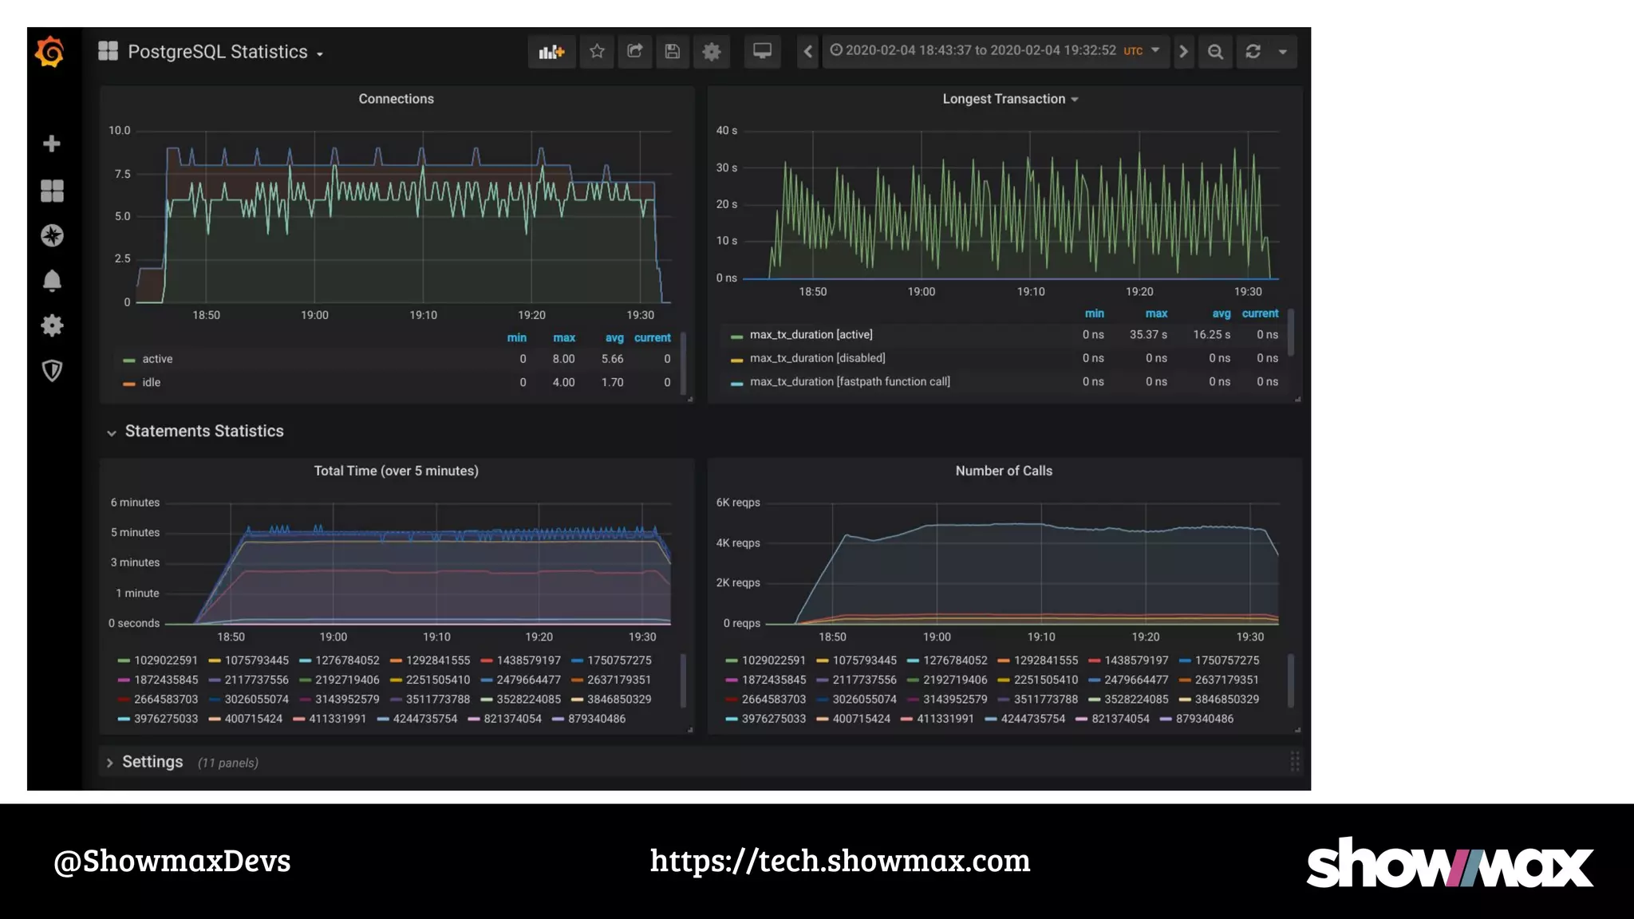Refresh the dashboard
This screenshot has height=919, width=1634.
point(1253,52)
